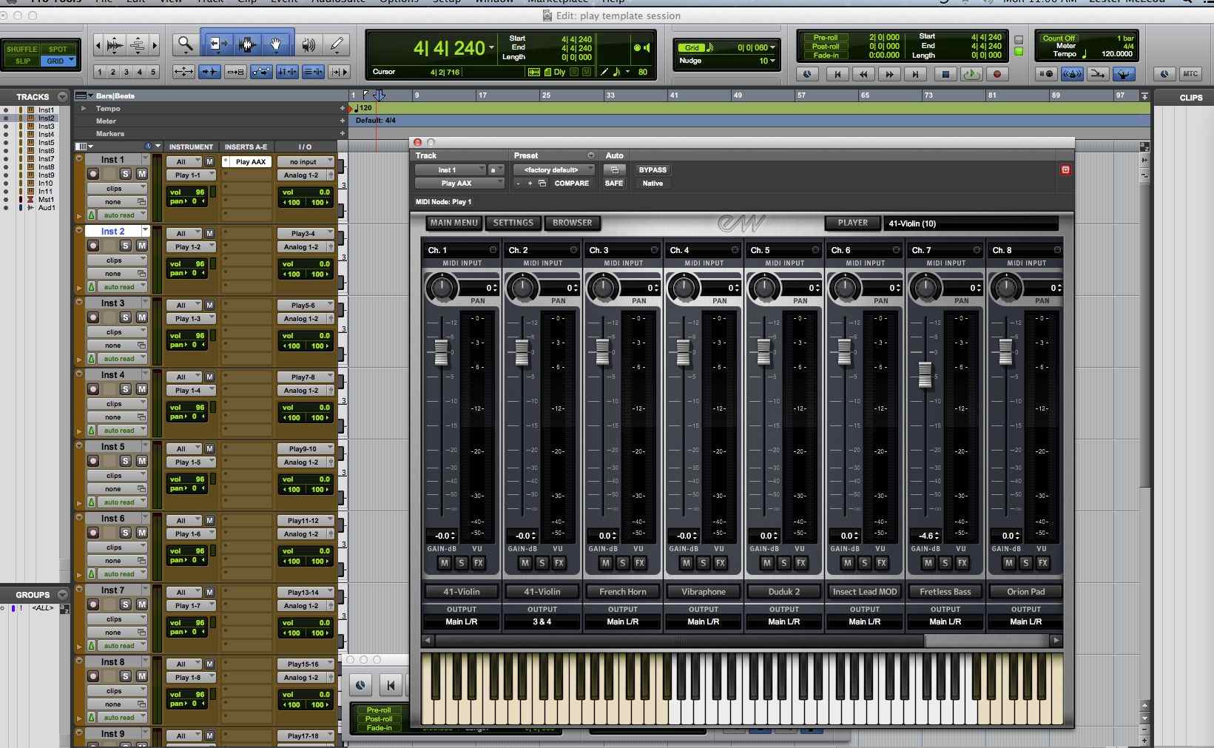Open FX for Ch. 3

click(x=640, y=563)
